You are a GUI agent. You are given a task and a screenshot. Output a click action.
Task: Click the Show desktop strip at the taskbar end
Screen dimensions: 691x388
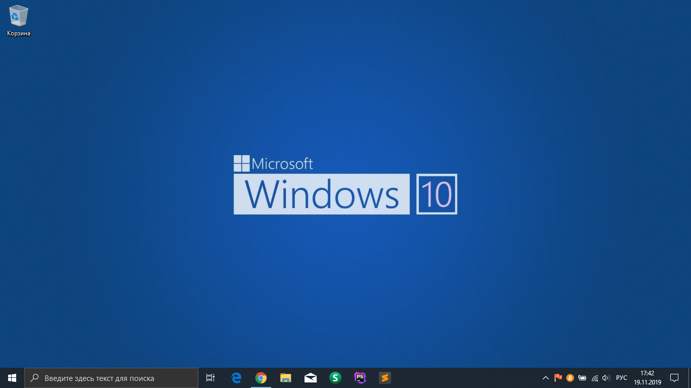(689, 378)
